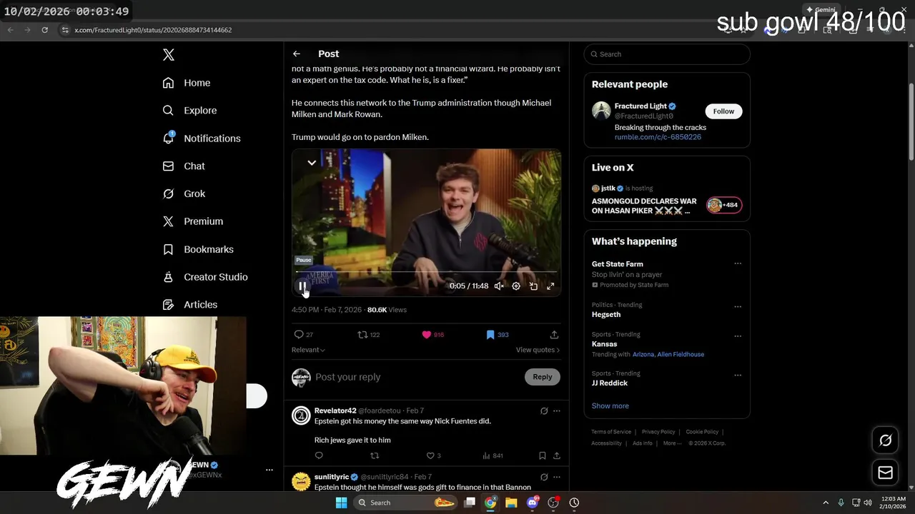Remove bookmark with 393 count
The height and width of the screenshot is (514, 915).
point(497,335)
